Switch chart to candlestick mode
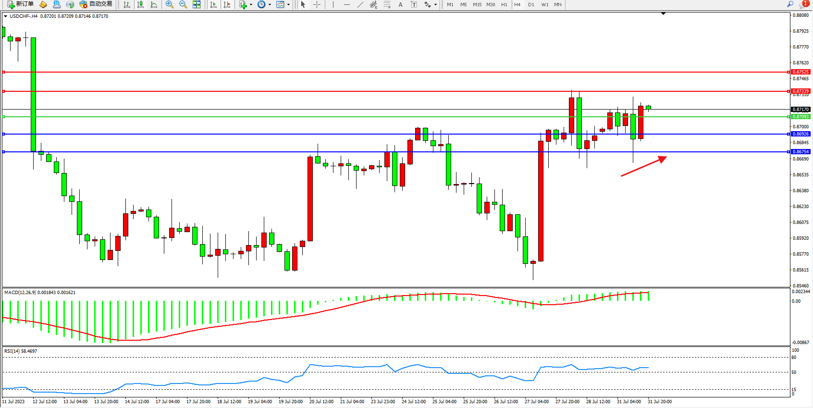813x408 pixels. click(x=140, y=4)
